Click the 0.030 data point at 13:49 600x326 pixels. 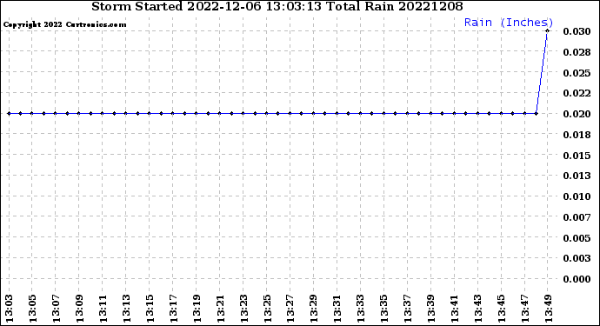click(548, 31)
